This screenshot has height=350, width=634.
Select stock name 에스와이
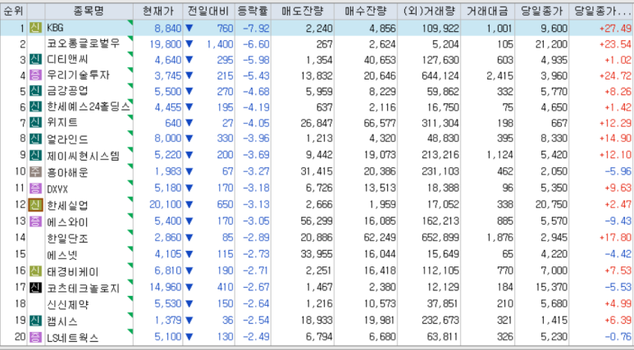click(x=67, y=222)
